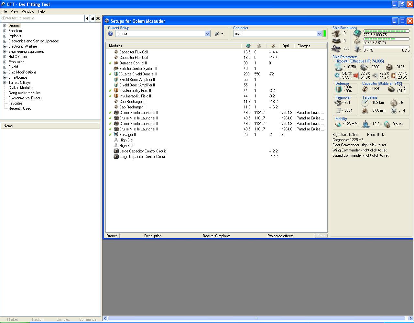Expand the Electronic Warfare tree node

coord(5,46)
